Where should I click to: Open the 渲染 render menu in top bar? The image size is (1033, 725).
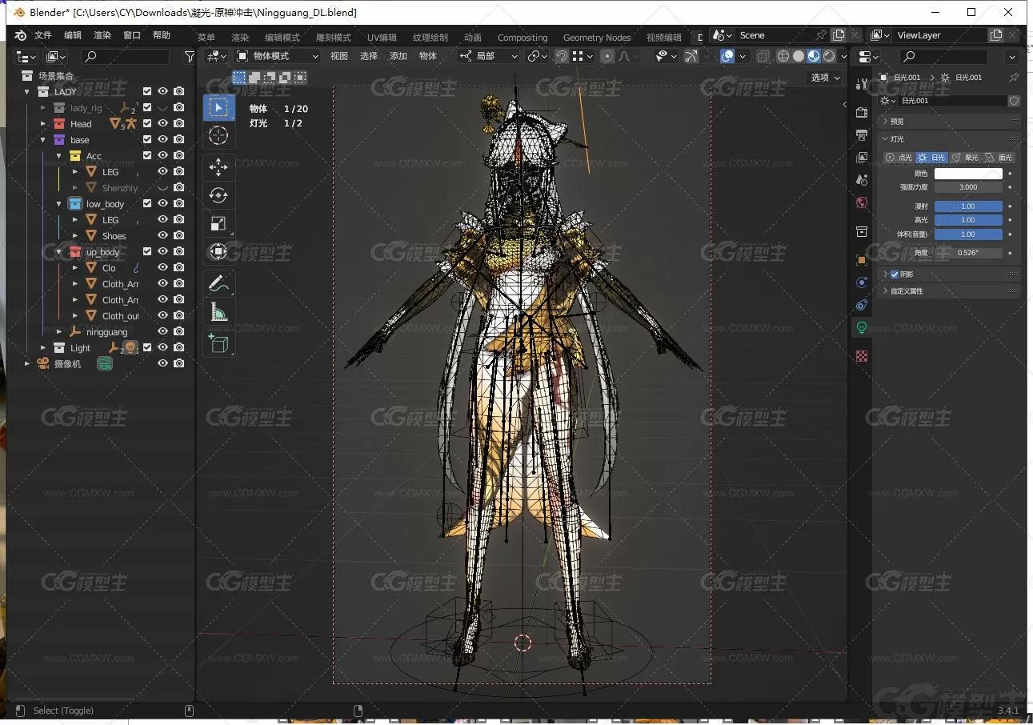point(102,35)
